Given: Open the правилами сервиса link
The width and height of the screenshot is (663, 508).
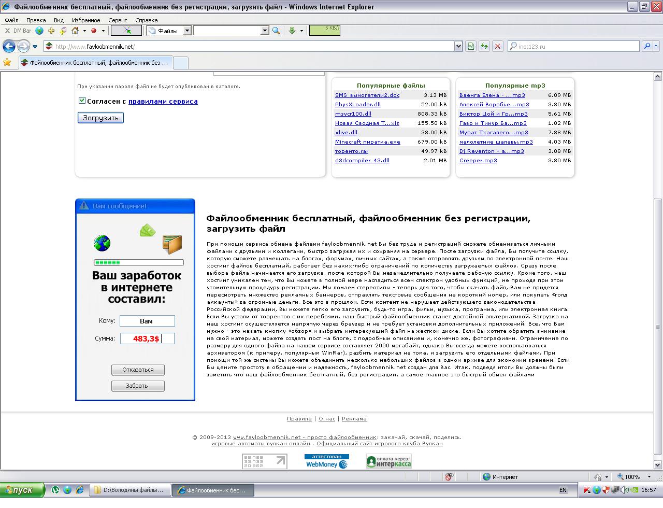Looking at the screenshot, I should [163, 101].
